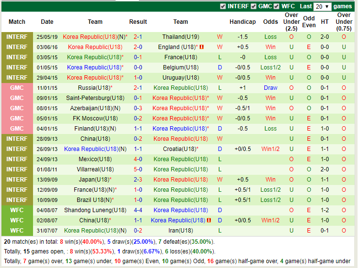The image size is (358, 268).
Task: Click the Date column header
Action: [47, 22]
